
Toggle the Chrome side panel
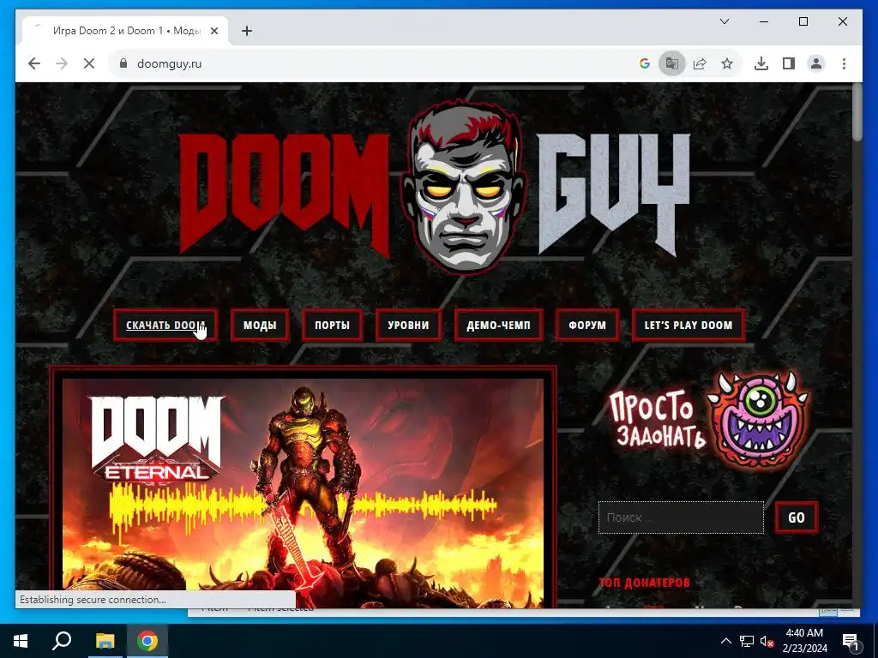[789, 63]
